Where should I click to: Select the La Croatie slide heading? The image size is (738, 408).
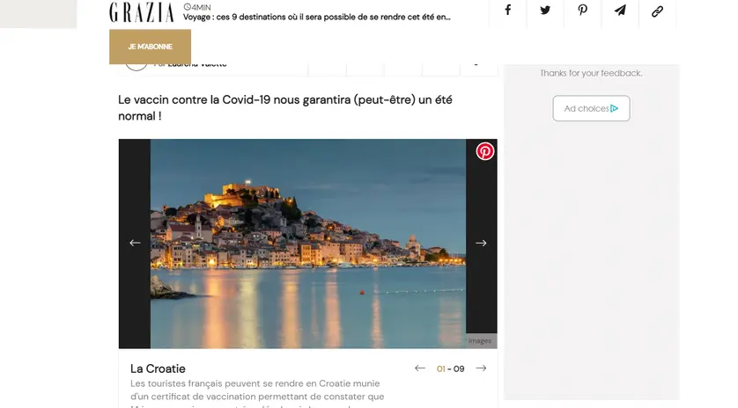pyautogui.click(x=158, y=368)
